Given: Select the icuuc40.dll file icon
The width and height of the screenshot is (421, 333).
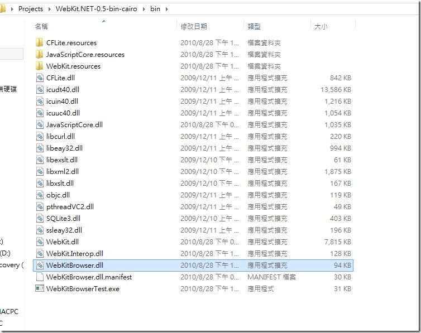Looking at the screenshot, I should pyautogui.click(x=40, y=113).
